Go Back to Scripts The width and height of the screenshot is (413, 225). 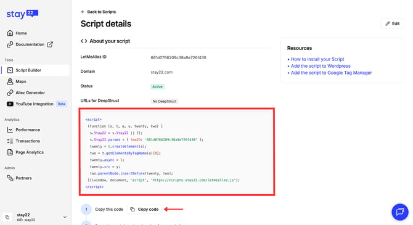click(102, 12)
